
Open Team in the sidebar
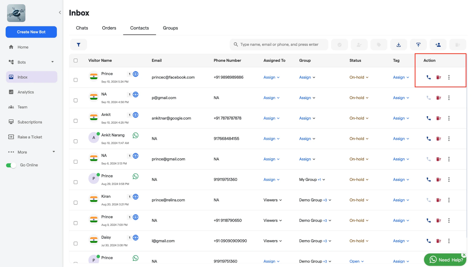pyautogui.click(x=31, y=107)
